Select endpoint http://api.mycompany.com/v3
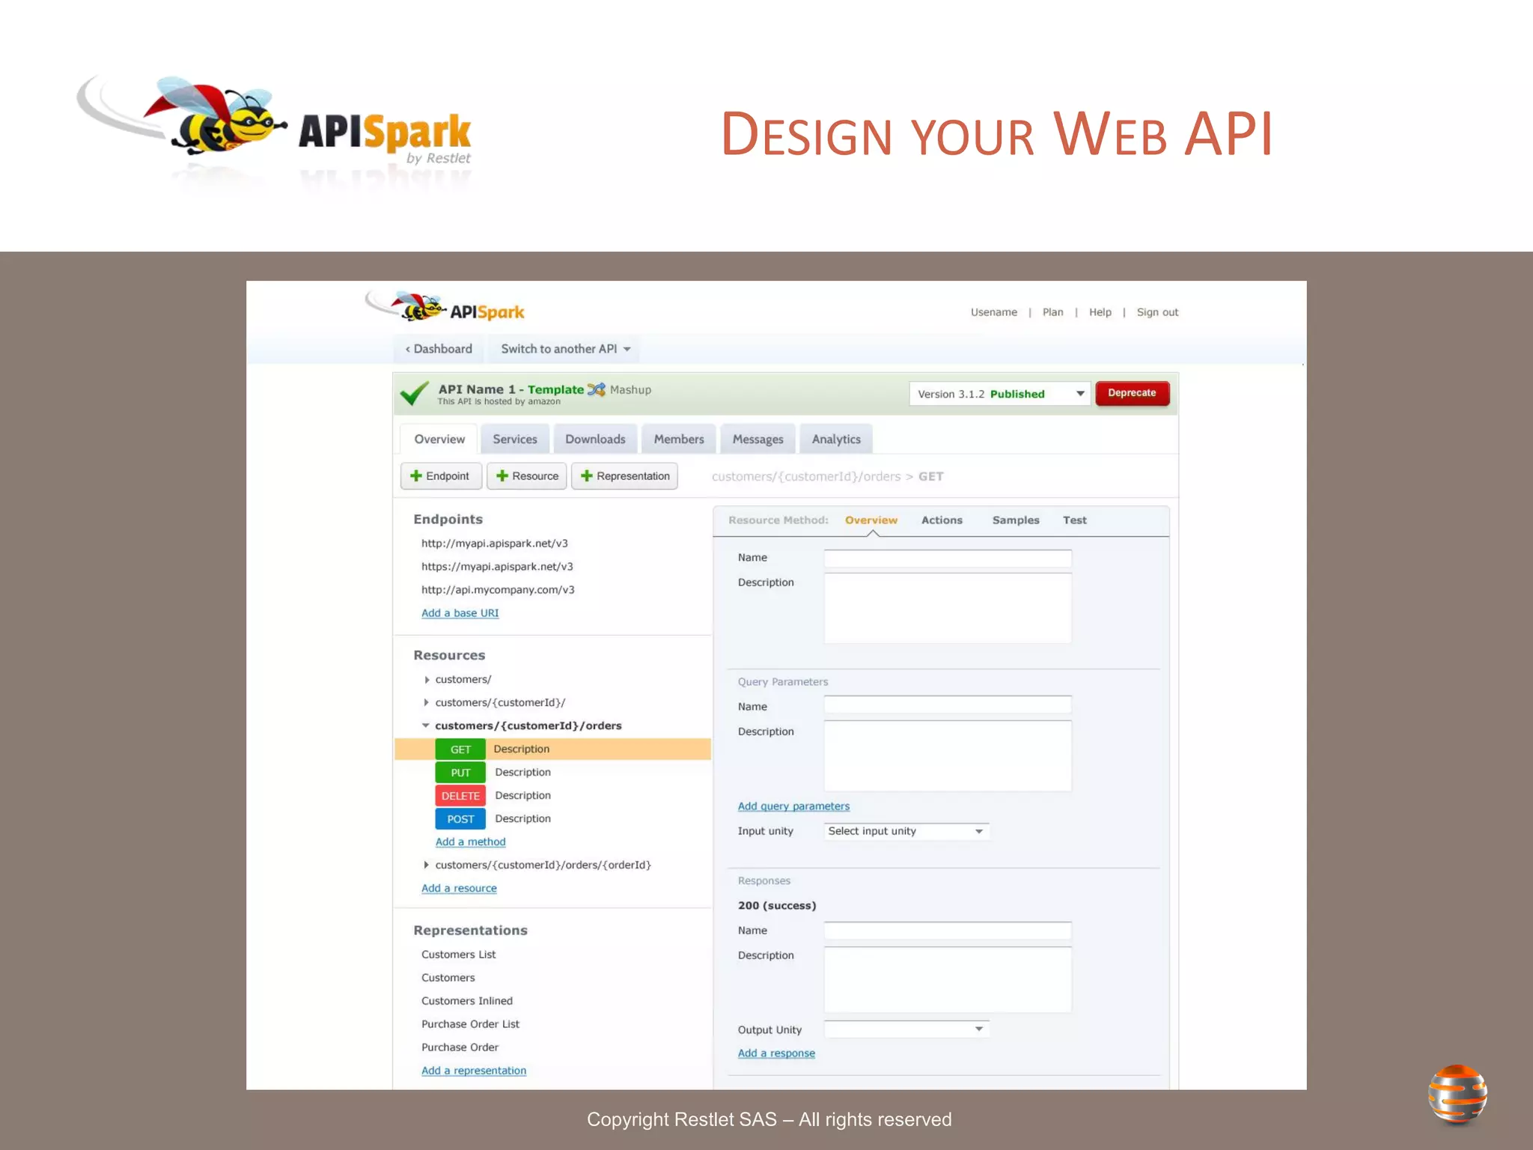Screen dimensions: 1533x1150 click(498, 590)
